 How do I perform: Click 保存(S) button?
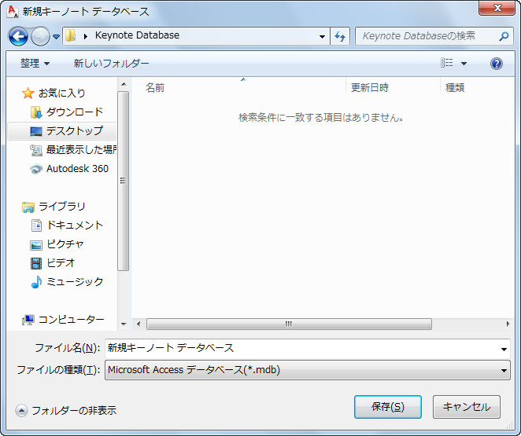pyautogui.click(x=388, y=407)
